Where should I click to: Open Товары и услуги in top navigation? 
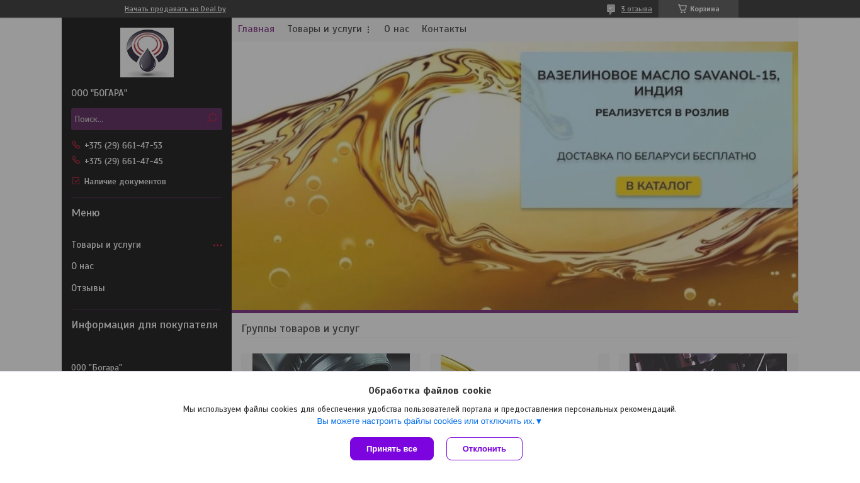[x=325, y=29]
